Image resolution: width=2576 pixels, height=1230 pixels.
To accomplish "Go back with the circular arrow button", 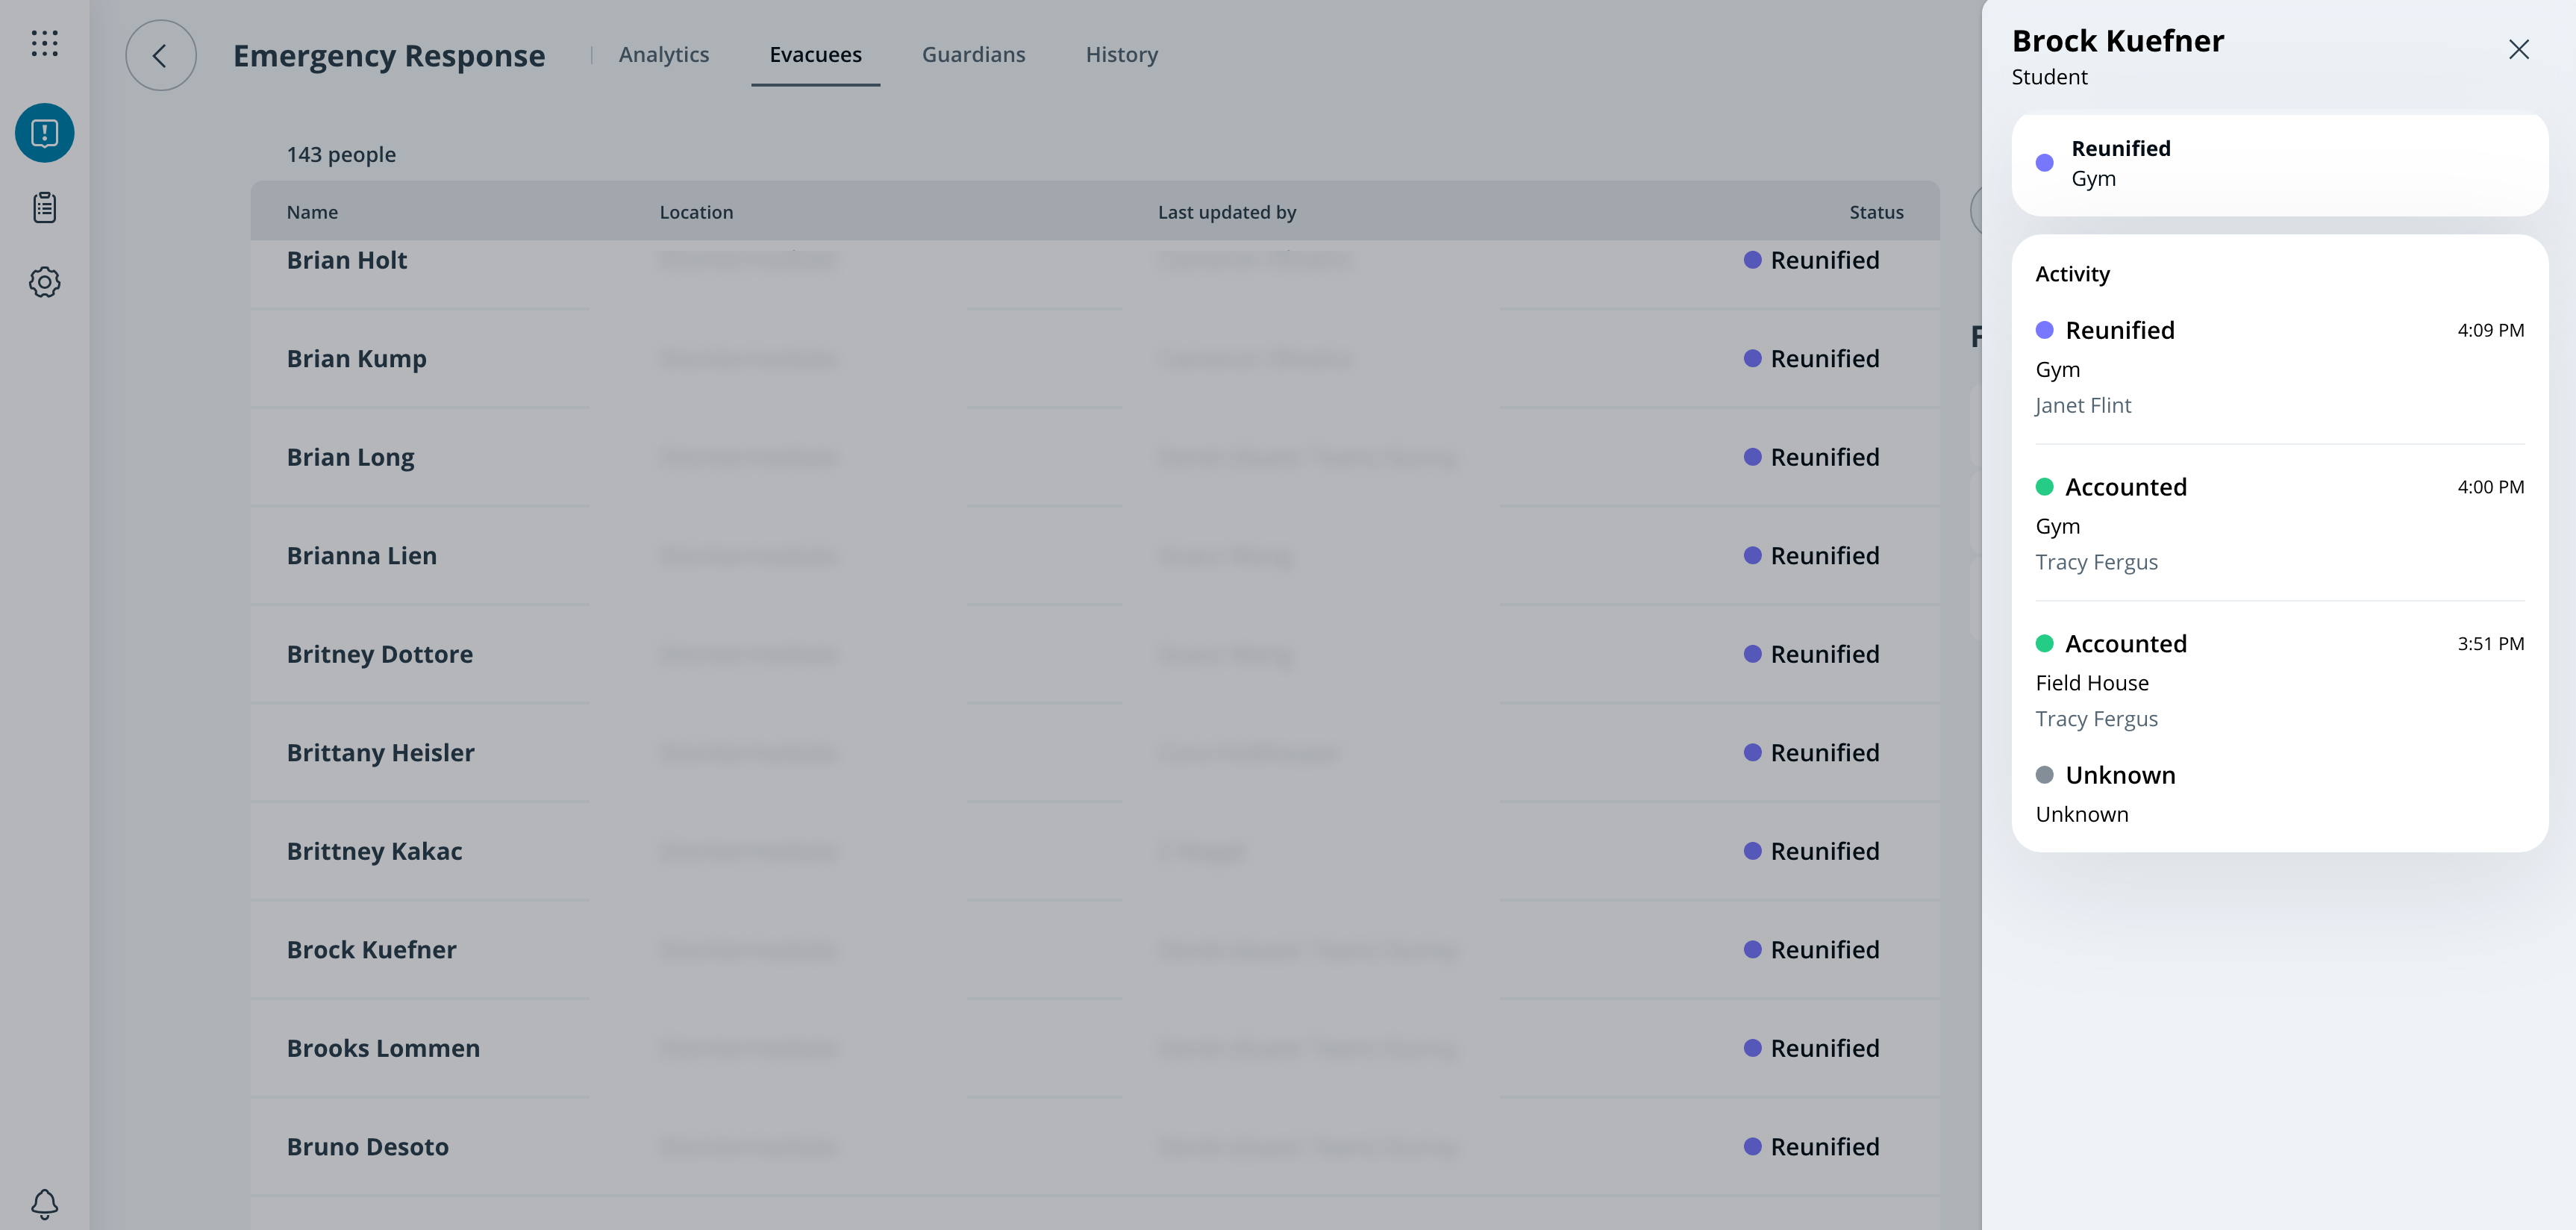I will (160, 56).
